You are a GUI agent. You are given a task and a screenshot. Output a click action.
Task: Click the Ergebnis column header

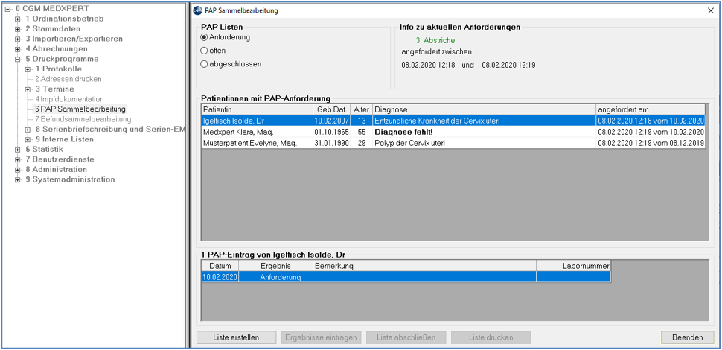pyautogui.click(x=276, y=266)
